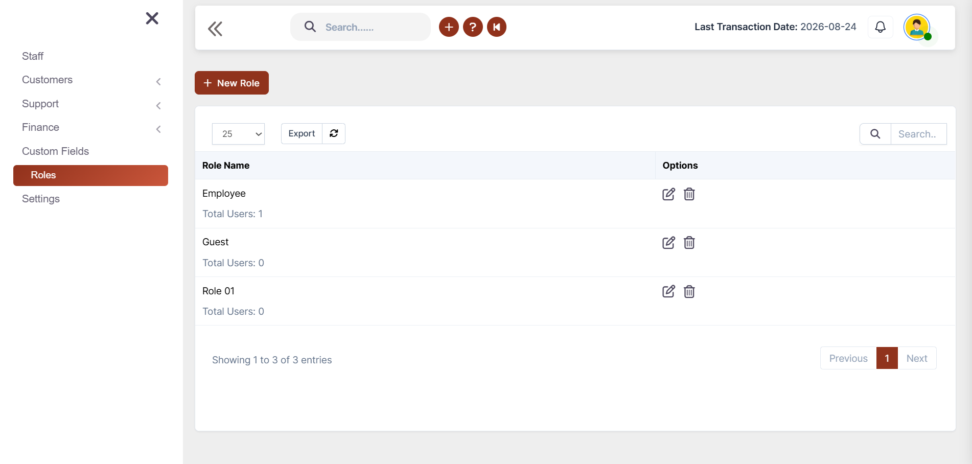Open notifications bell icon
972x464 pixels.
[880, 27]
